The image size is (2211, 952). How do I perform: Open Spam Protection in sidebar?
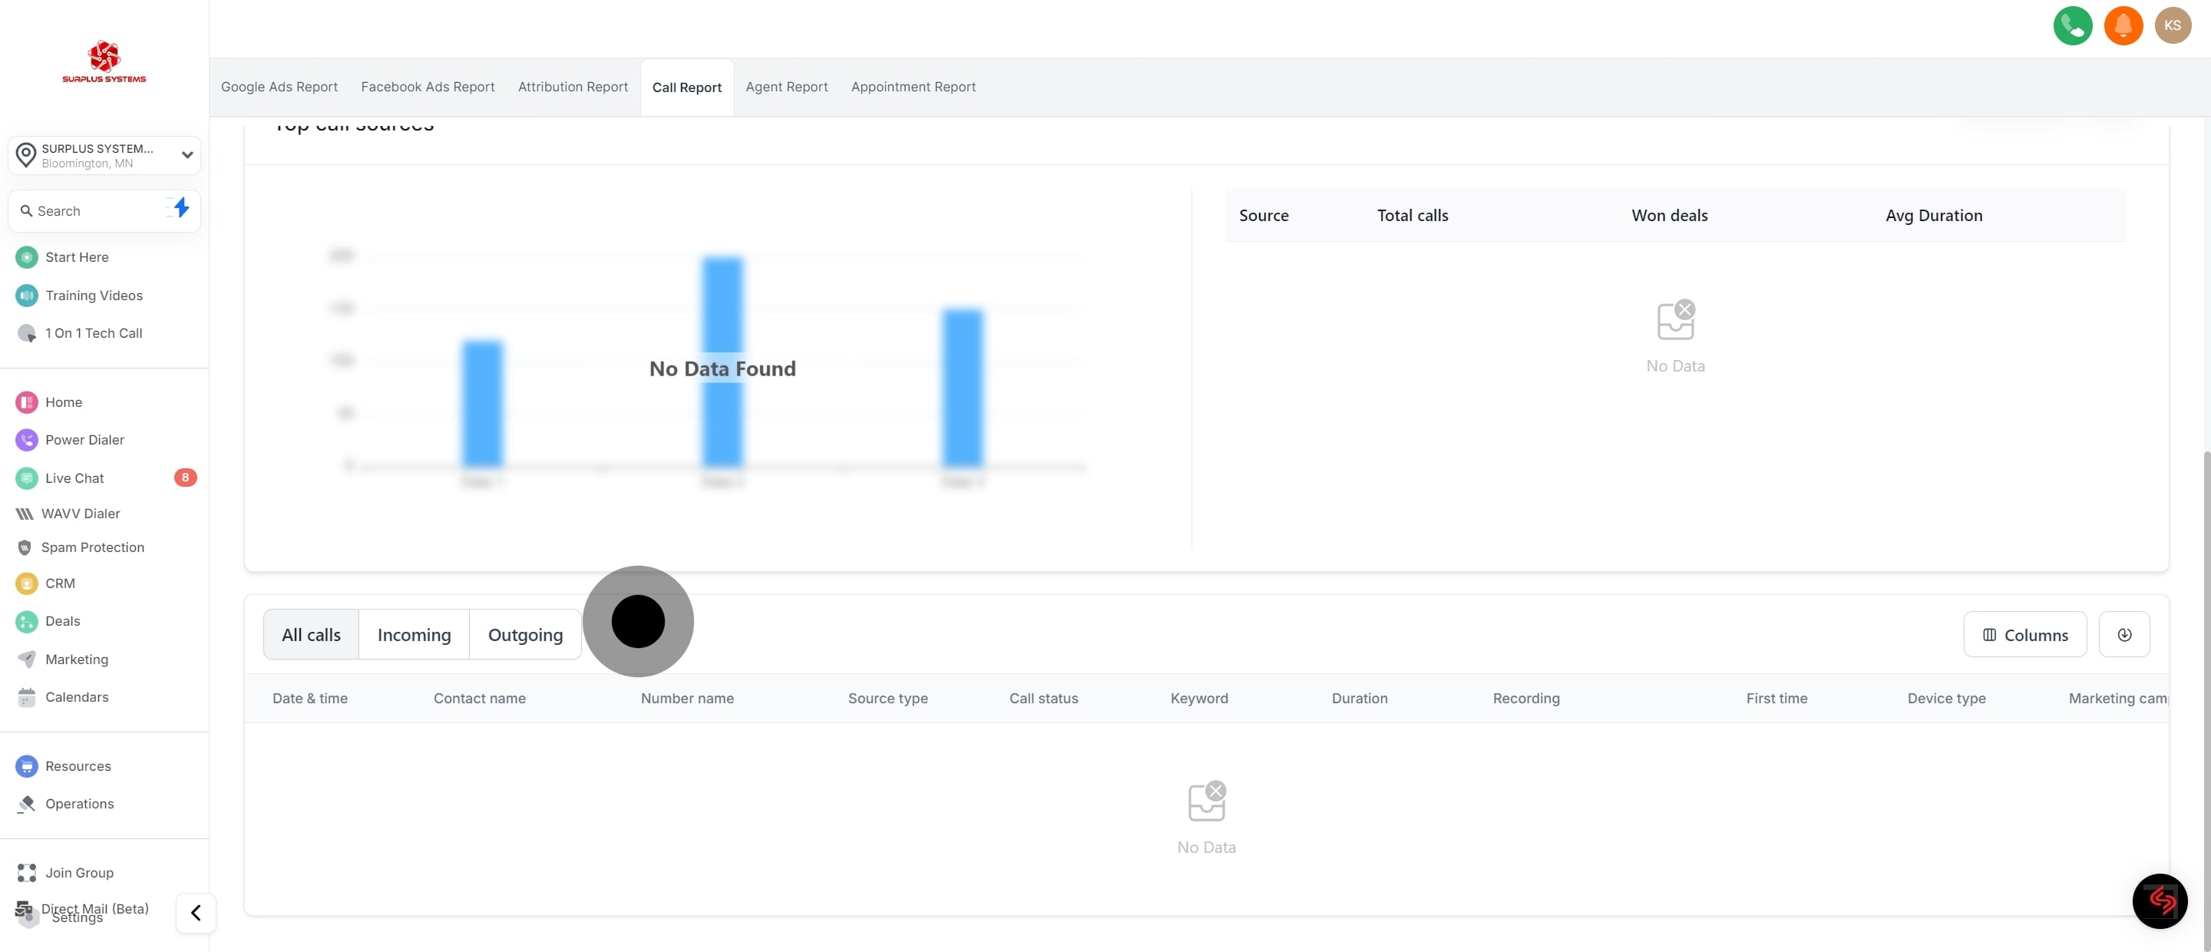click(92, 547)
